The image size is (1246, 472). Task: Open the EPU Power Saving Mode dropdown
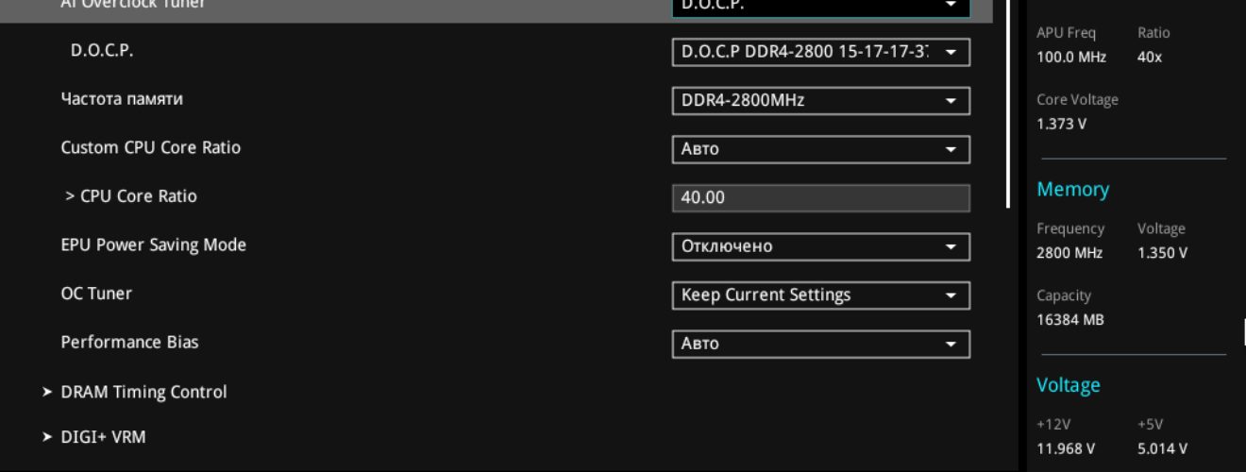click(820, 246)
